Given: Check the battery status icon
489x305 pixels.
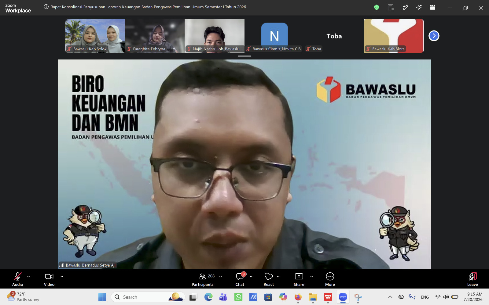Looking at the screenshot, I should [x=455, y=297].
